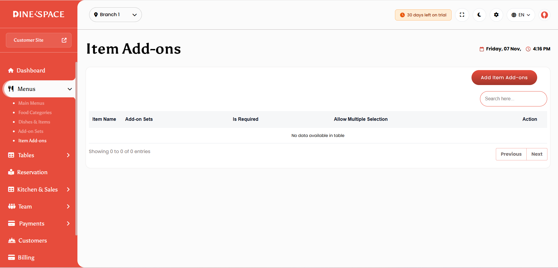Toggle dark mode moon icon
Screen dimensions: 558x268
pos(479,15)
